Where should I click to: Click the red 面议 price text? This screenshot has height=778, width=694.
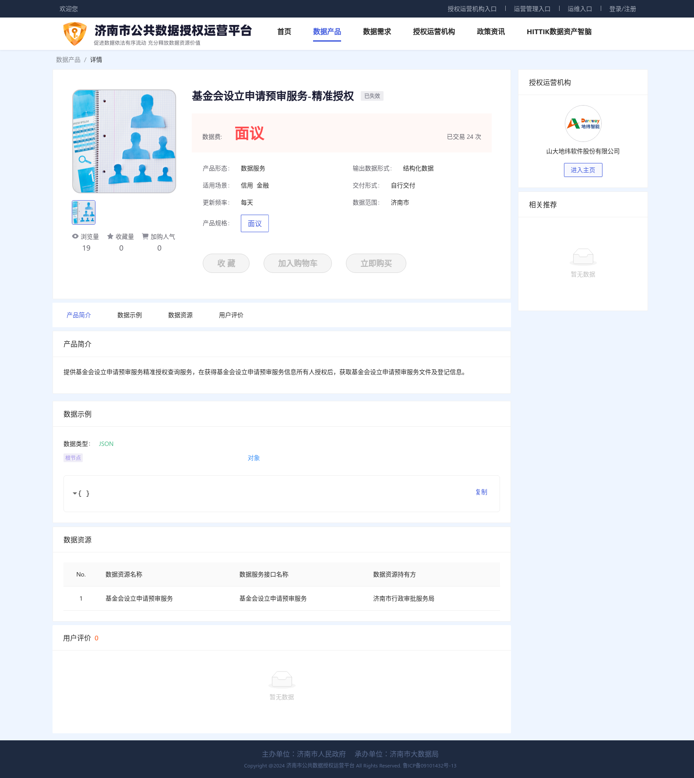point(250,133)
